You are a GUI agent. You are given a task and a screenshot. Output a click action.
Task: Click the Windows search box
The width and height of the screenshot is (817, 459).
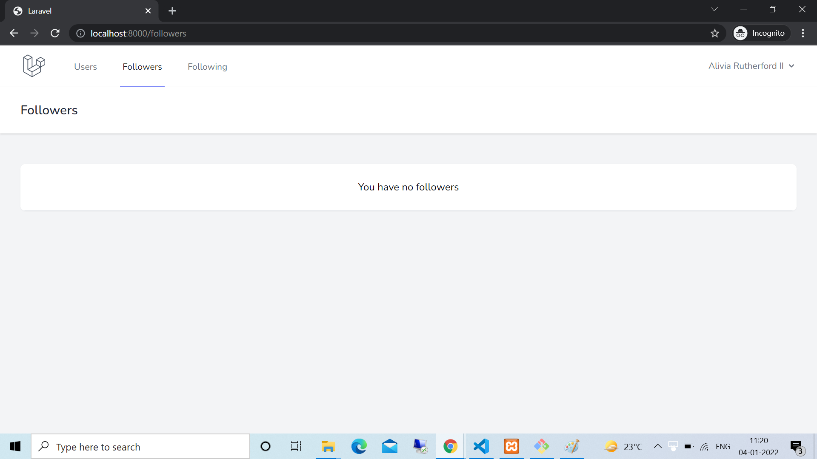click(140, 447)
